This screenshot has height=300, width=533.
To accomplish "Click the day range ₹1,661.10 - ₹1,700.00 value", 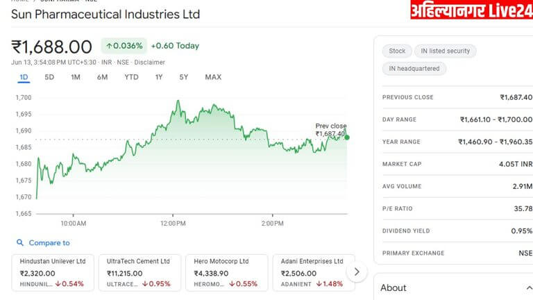I will click(496, 119).
